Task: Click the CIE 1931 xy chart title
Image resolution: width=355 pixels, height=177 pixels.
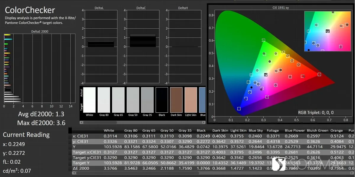Action: (281, 8)
